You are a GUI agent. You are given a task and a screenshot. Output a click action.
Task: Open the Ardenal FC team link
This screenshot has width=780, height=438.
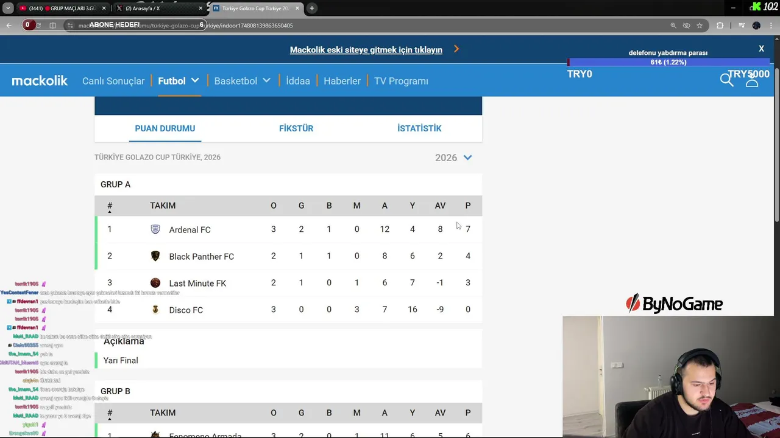[190, 230]
